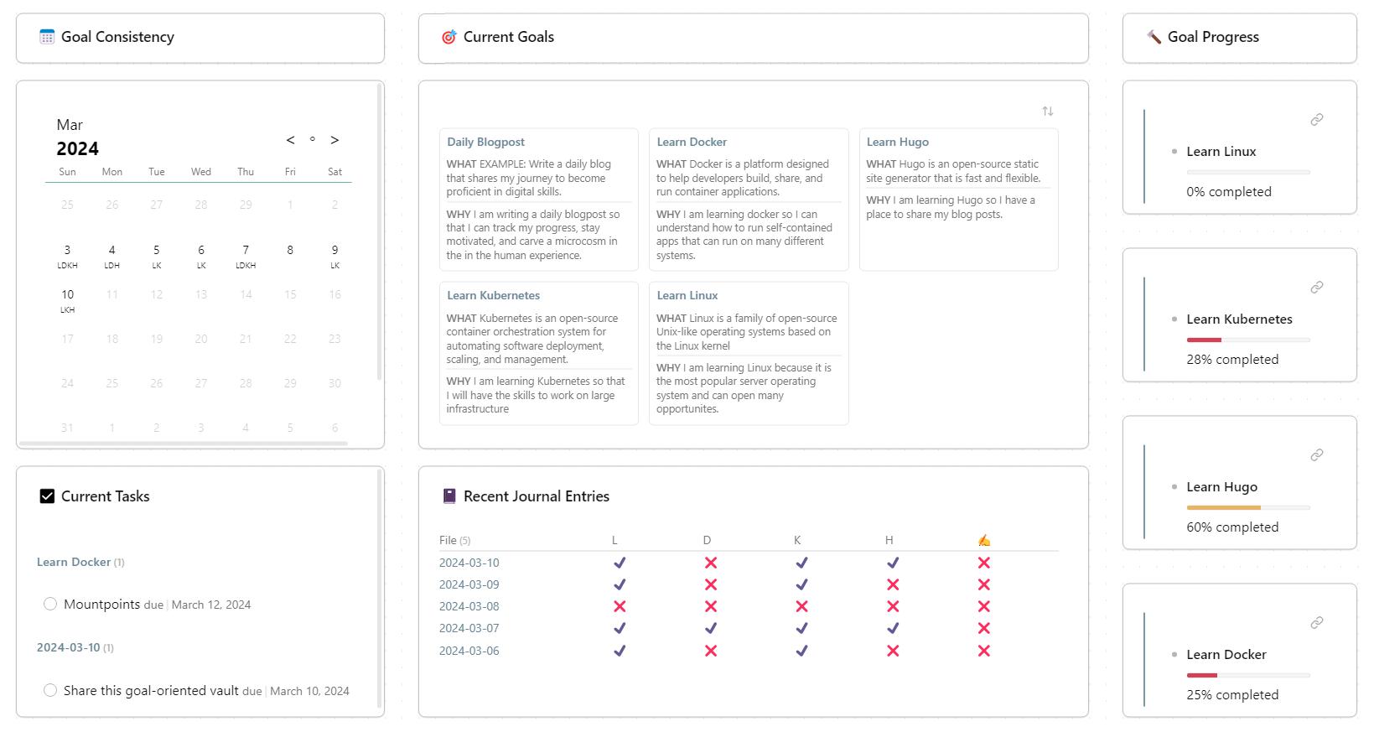This screenshot has width=1374, height=732.
Task: Reset calendar to today using dot button
Action: (313, 139)
